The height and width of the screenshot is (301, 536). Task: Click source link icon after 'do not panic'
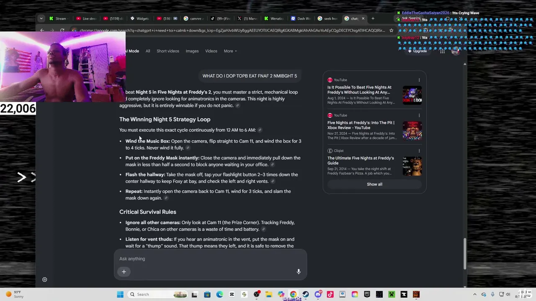pos(237,106)
